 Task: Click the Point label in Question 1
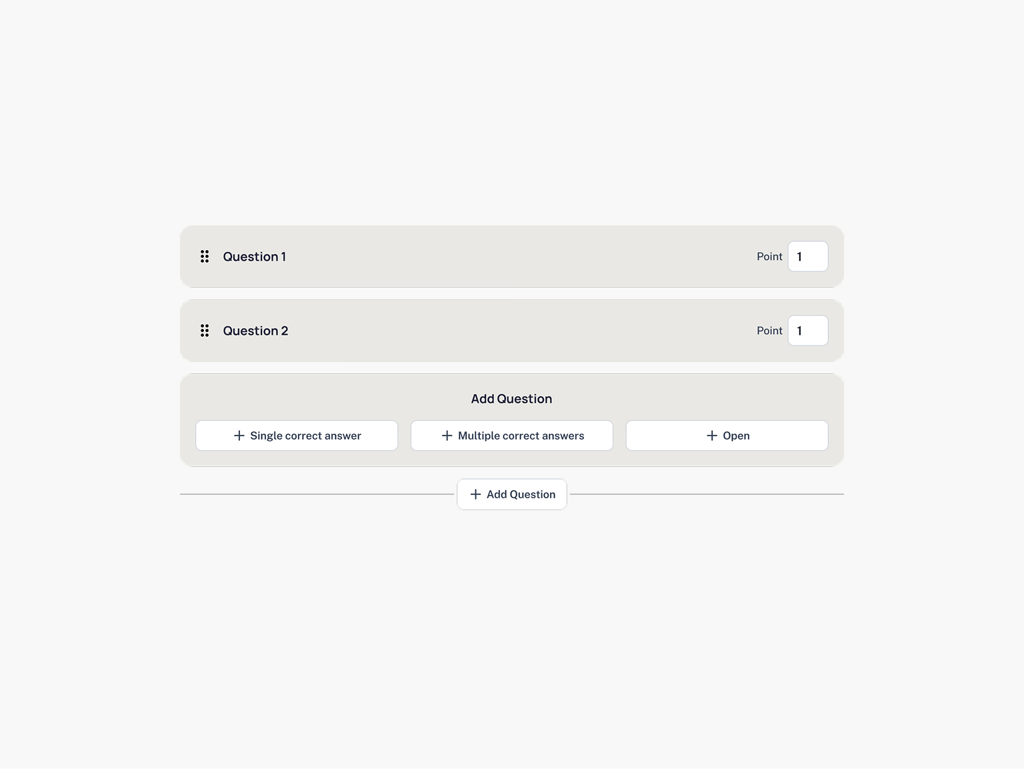(769, 257)
